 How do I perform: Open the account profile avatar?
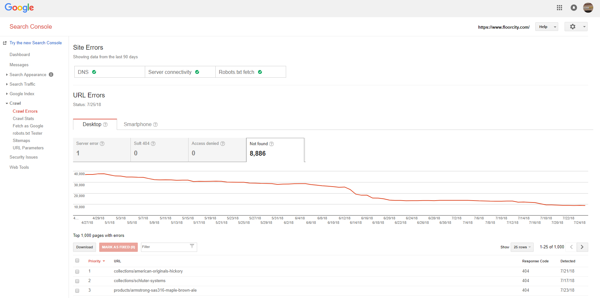[x=588, y=8]
